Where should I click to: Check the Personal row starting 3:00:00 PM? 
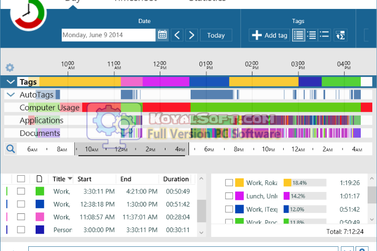click(21, 230)
